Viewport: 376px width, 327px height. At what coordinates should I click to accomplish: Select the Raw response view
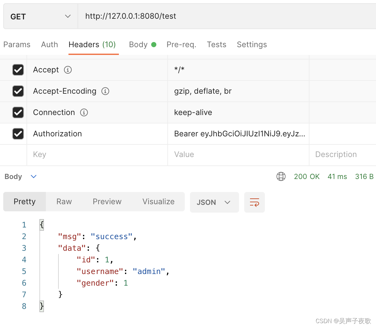[64, 202]
